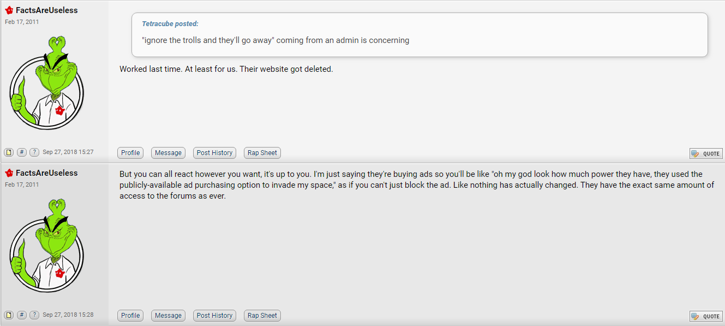Follow the 'Tetracube posted:' quote link
This screenshot has height=326, width=725.
[x=170, y=24]
